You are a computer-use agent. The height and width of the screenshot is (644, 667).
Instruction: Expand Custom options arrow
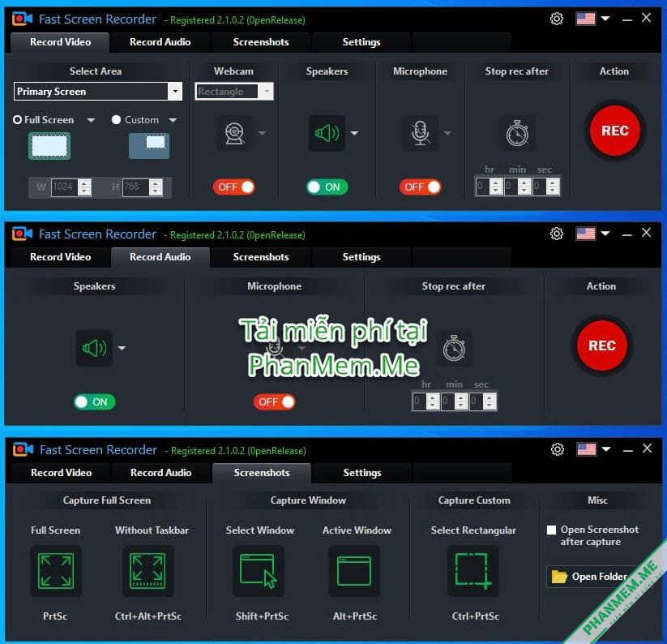[173, 121]
